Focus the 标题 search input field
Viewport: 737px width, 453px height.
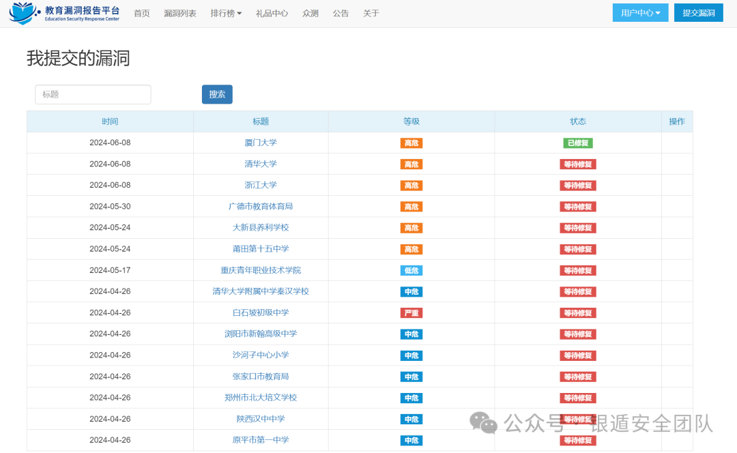93,94
